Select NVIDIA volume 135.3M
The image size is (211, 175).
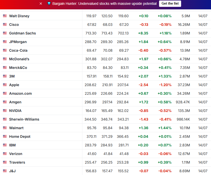(184, 111)
